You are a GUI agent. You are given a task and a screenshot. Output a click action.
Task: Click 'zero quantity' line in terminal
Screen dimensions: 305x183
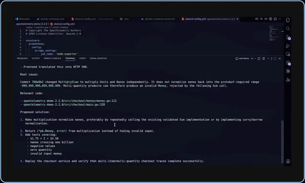(41, 150)
